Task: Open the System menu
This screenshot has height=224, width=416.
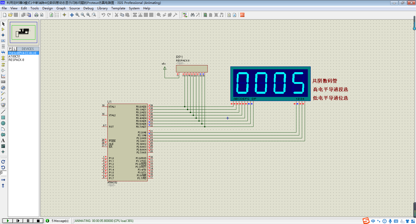Action: point(134,8)
